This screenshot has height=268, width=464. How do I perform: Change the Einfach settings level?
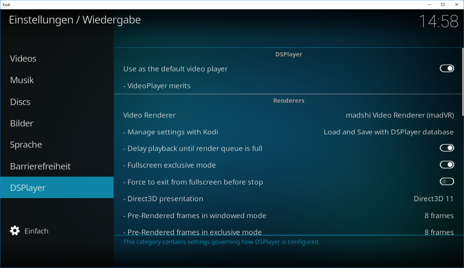29,231
